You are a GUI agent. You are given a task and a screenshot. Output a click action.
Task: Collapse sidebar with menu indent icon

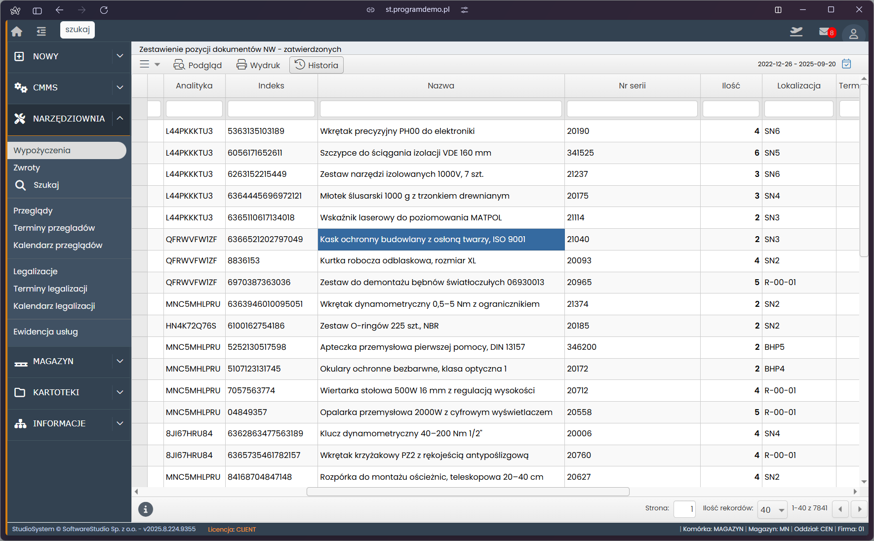[41, 32]
